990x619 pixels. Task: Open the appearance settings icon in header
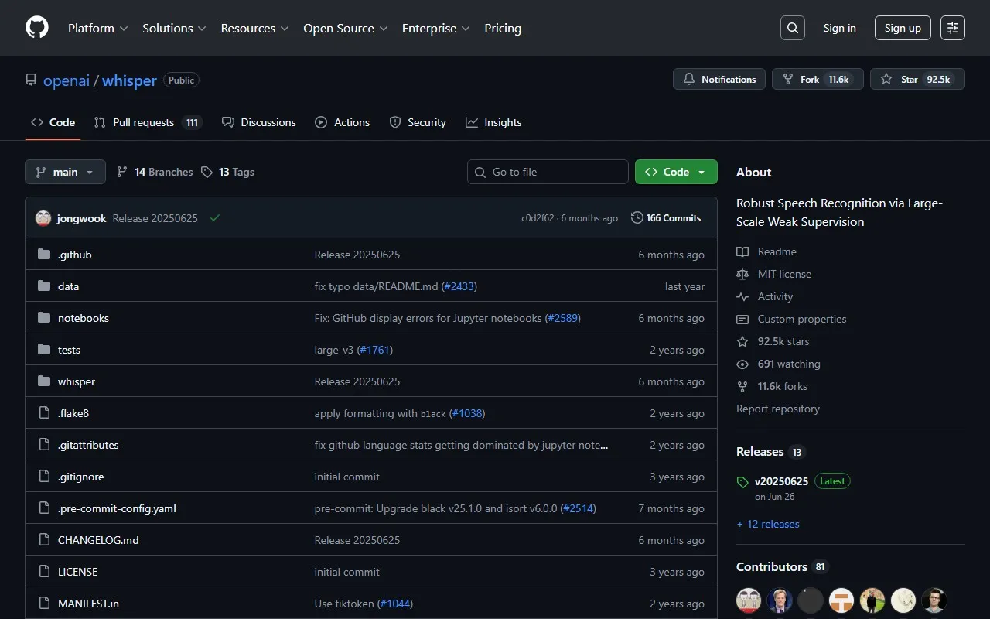(x=953, y=28)
